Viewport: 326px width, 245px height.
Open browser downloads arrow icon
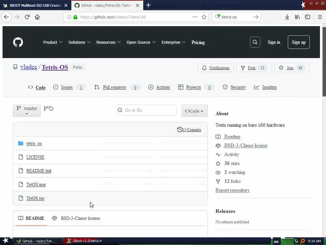[287, 17]
